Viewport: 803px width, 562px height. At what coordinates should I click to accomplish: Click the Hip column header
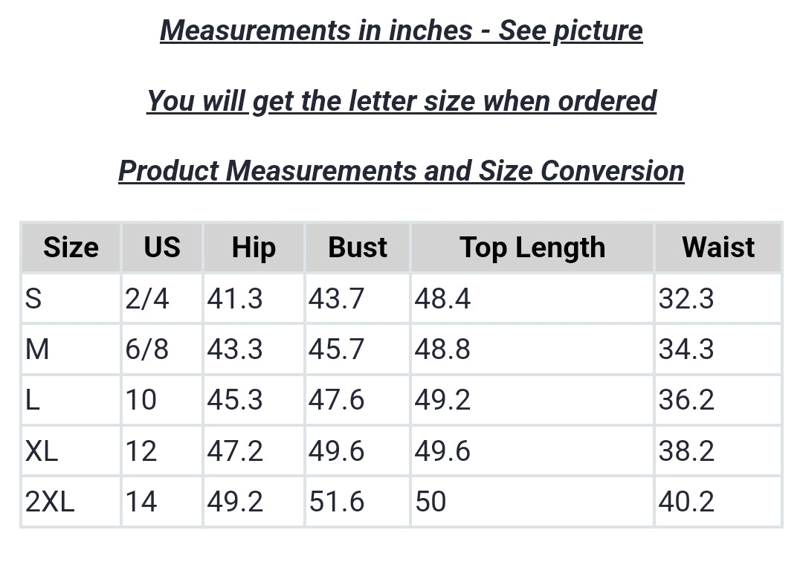(254, 248)
